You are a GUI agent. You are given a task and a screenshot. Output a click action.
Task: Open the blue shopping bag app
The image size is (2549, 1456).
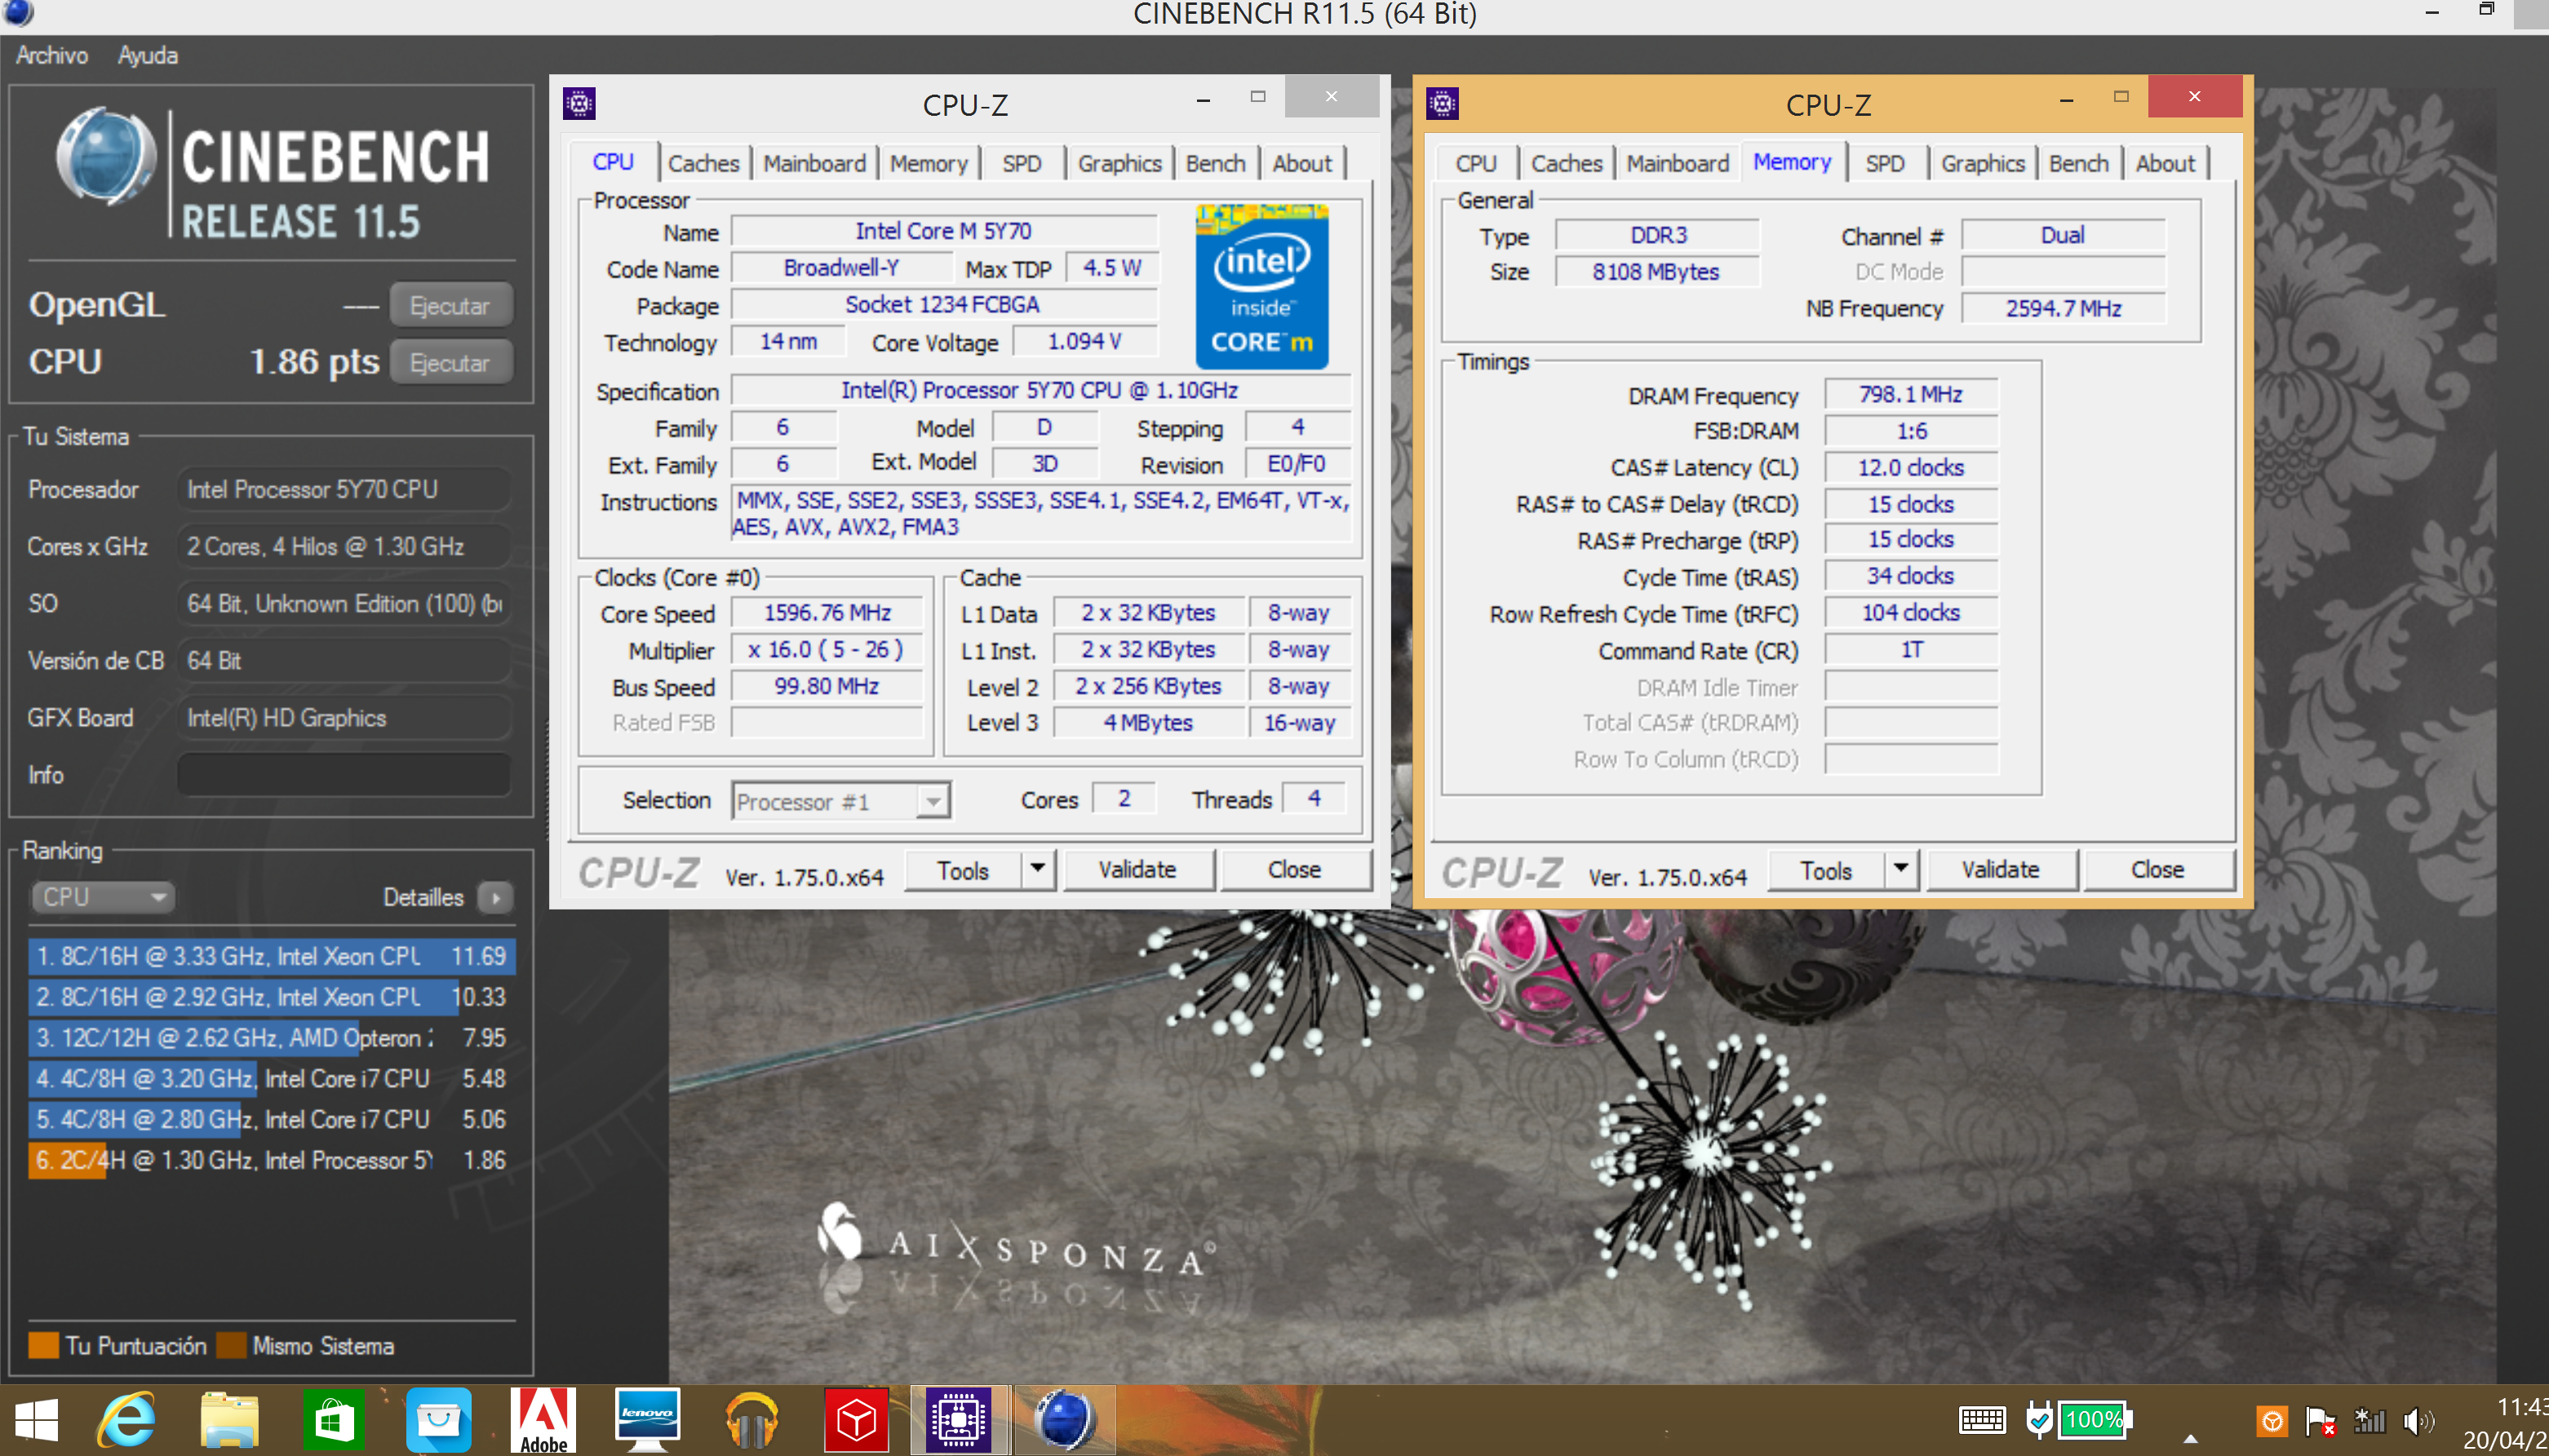[x=438, y=1420]
